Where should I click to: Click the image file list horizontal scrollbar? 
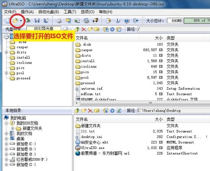145,103
